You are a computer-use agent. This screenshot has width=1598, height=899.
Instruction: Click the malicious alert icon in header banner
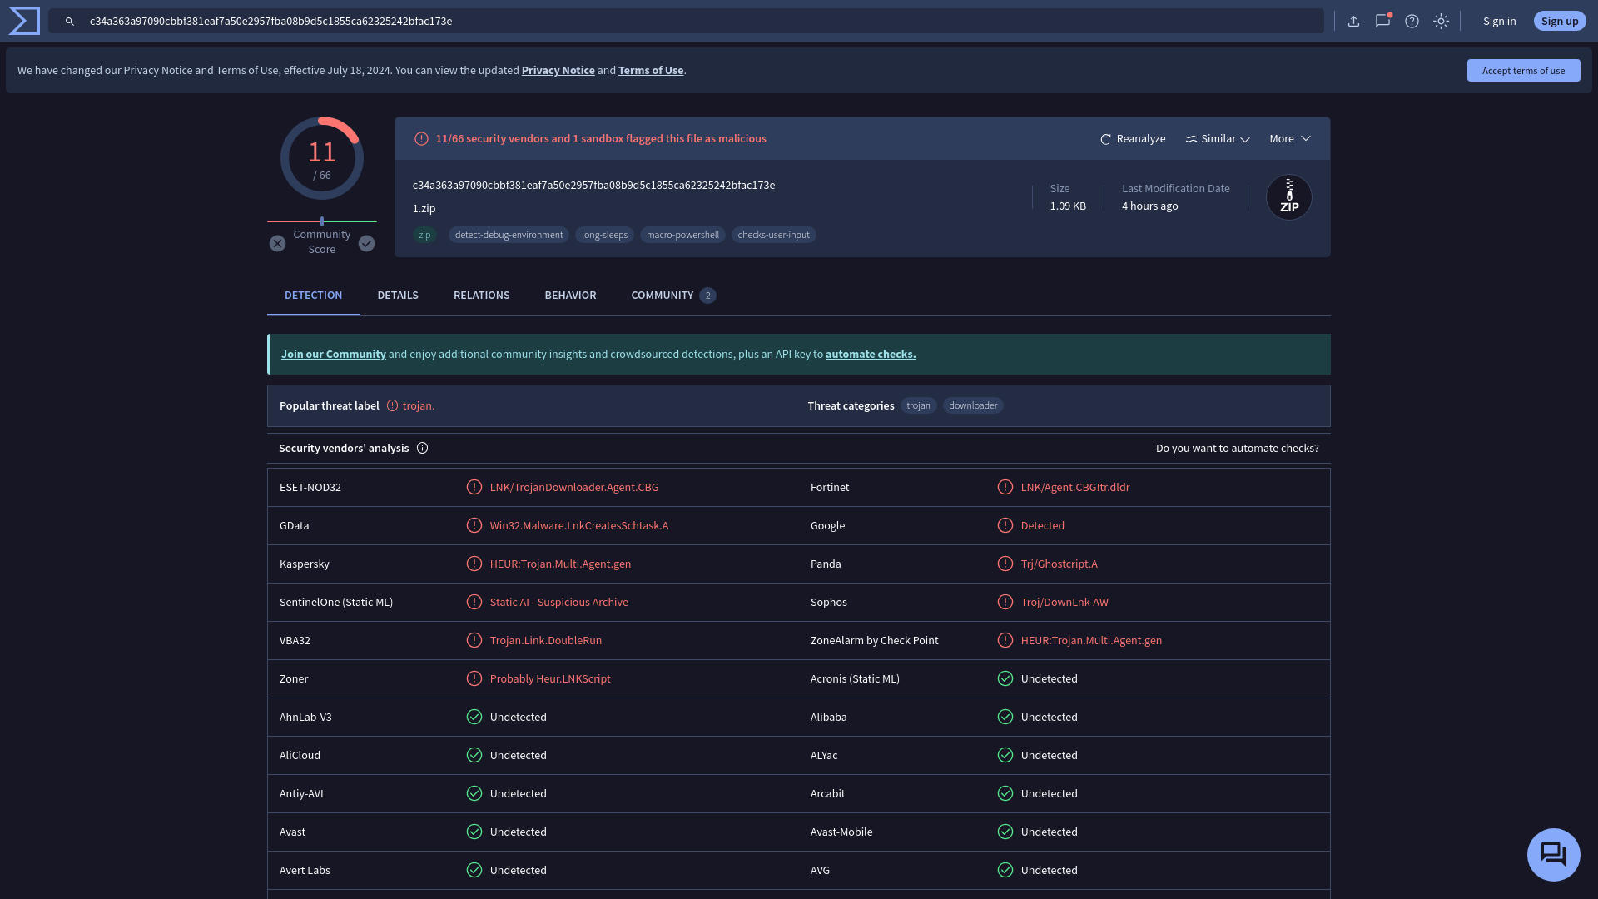(x=422, y=139)
